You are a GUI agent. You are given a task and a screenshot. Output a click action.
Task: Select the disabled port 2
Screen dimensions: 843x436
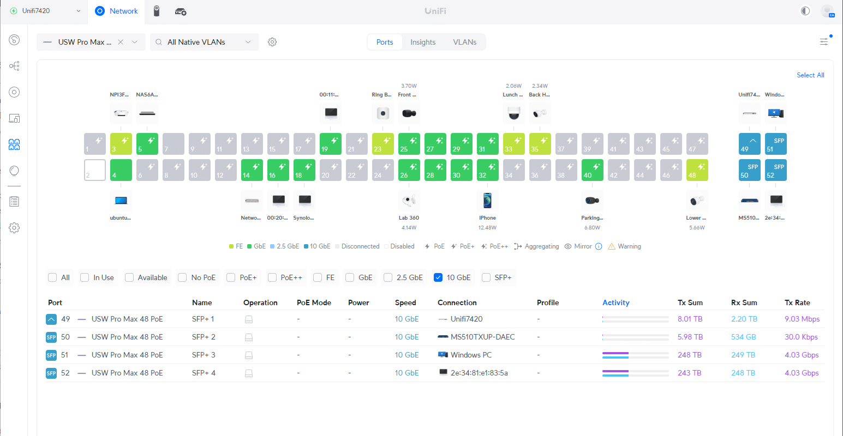(95, 170)
